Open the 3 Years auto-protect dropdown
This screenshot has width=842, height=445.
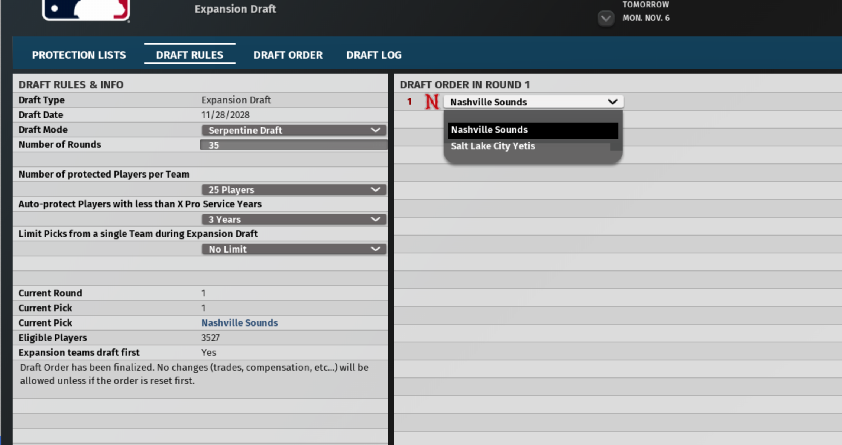(294, 220)
